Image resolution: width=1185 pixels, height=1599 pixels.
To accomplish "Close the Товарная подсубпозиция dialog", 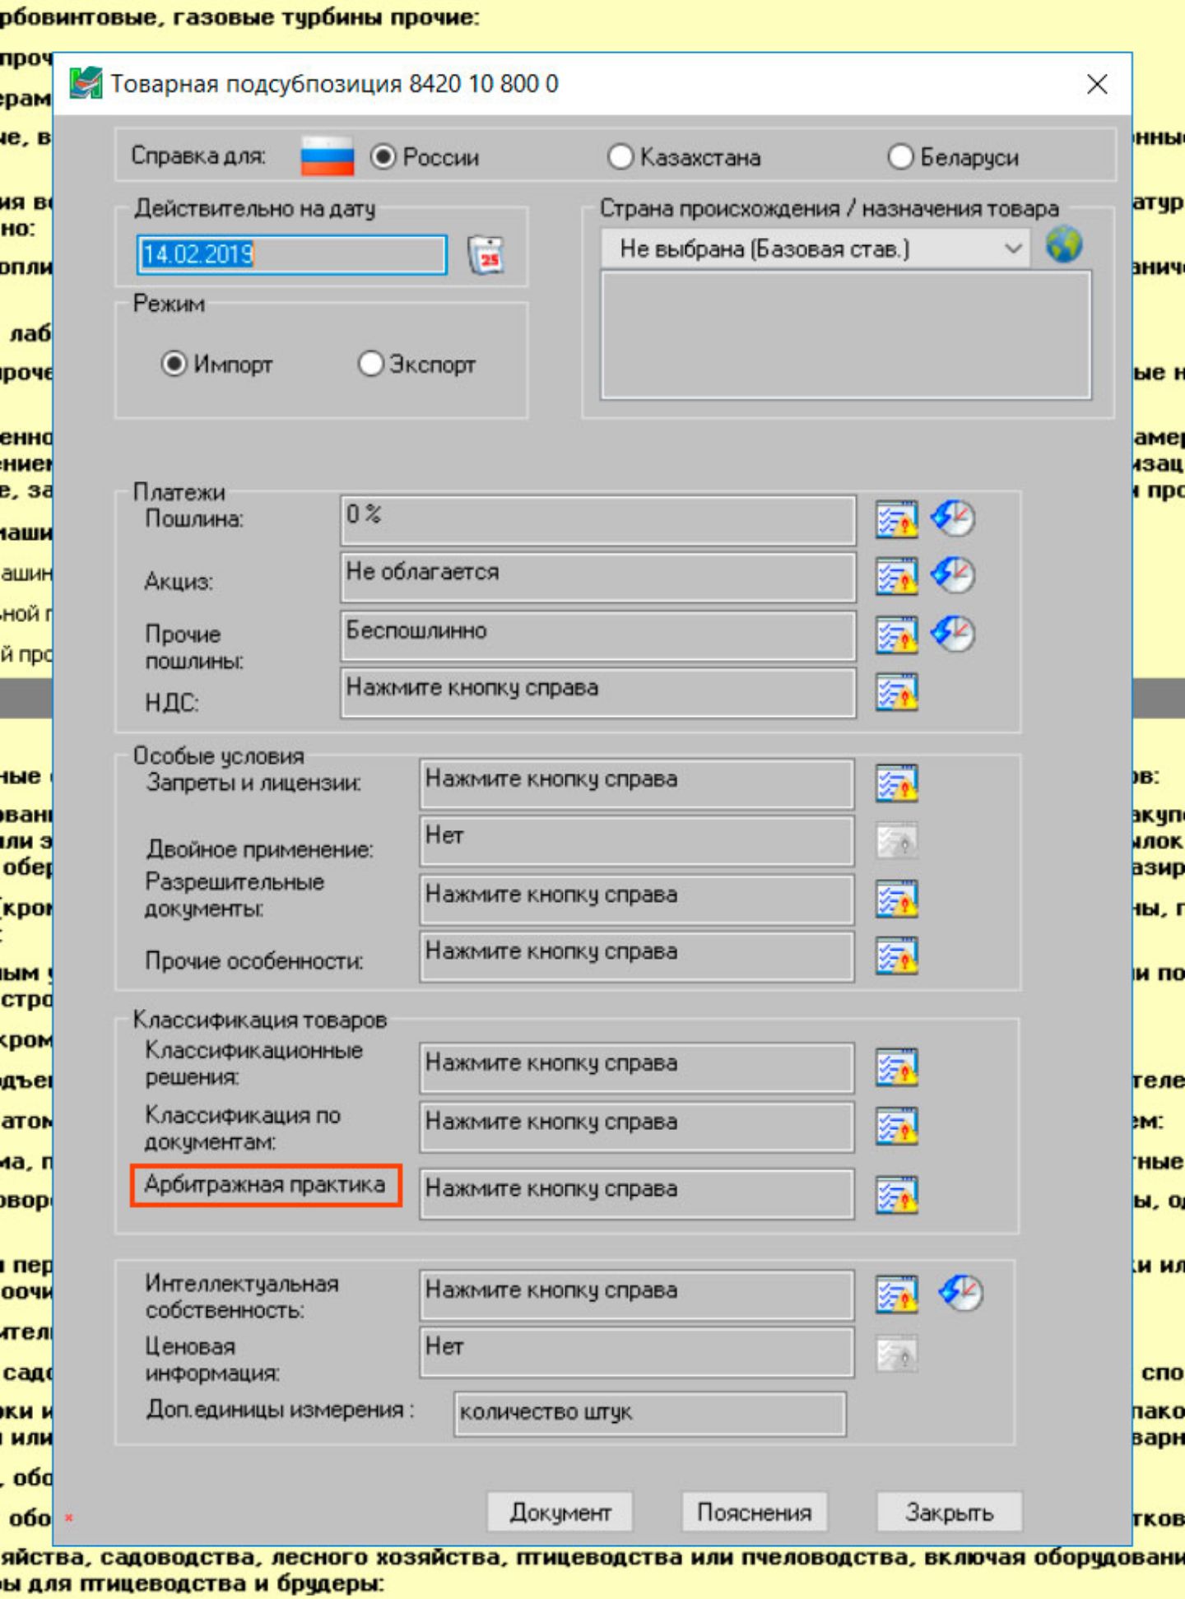I will (x=1097, y=84).
